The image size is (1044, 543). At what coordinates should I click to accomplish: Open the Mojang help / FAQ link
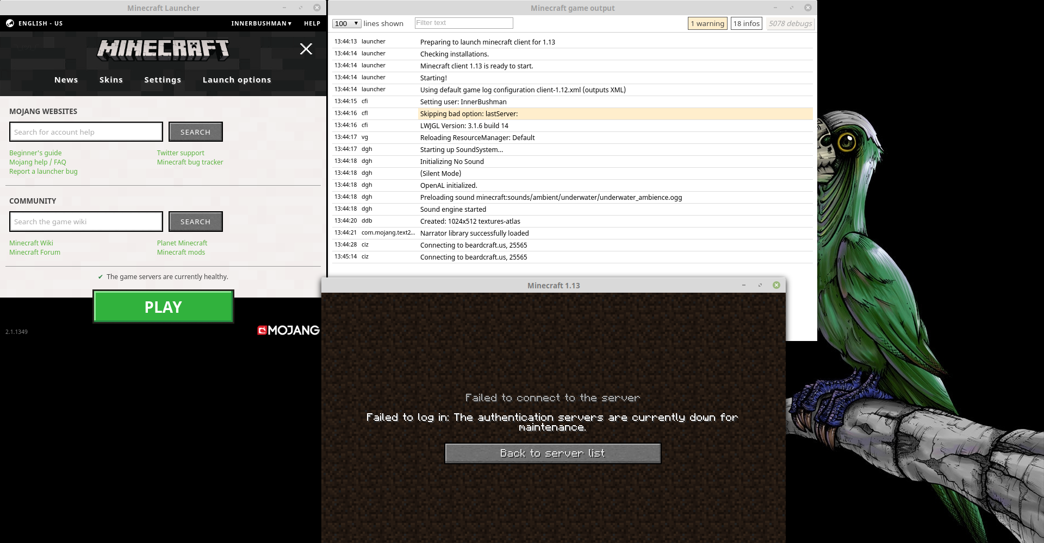tap(38, 162)
